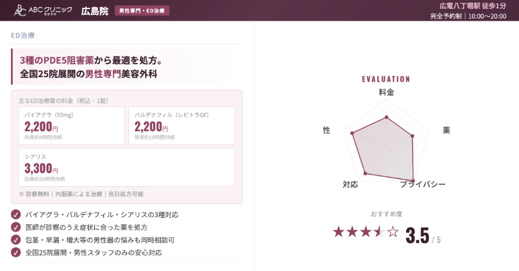Screen dimensions: 519x271
Task: Click the ABC Clinic logo
Action: pyautogui.click(x=43, y=10)
